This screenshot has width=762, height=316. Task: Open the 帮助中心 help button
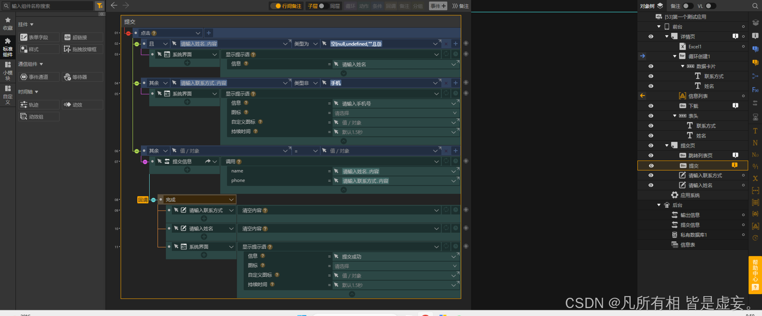point(755,275)
